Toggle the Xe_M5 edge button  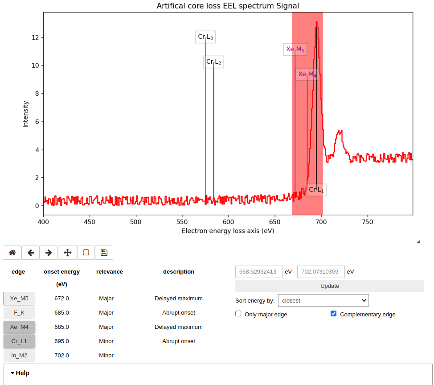pyautogui.click(x=19, y=299)
